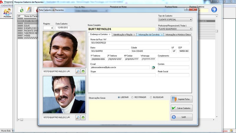Browse for first photo with magnifier icon
The height and width of the screenshot is (133, 236).
click(78, 71)
